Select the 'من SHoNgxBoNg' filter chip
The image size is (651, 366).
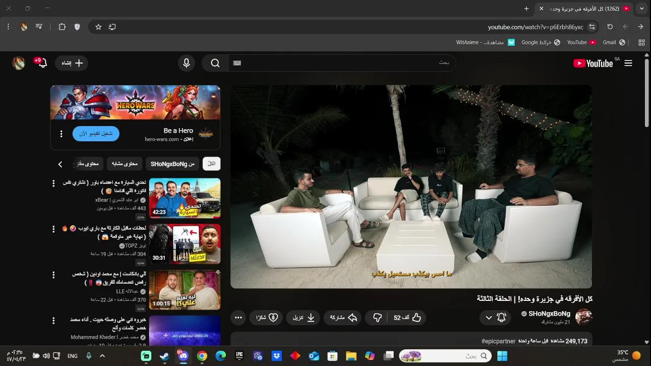172,164
